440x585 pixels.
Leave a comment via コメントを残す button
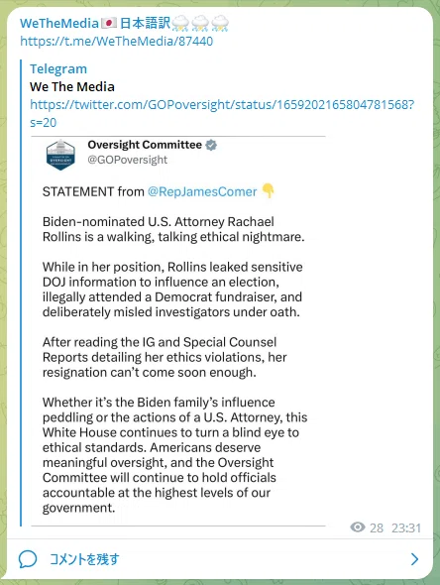click(x=84, y=559)
